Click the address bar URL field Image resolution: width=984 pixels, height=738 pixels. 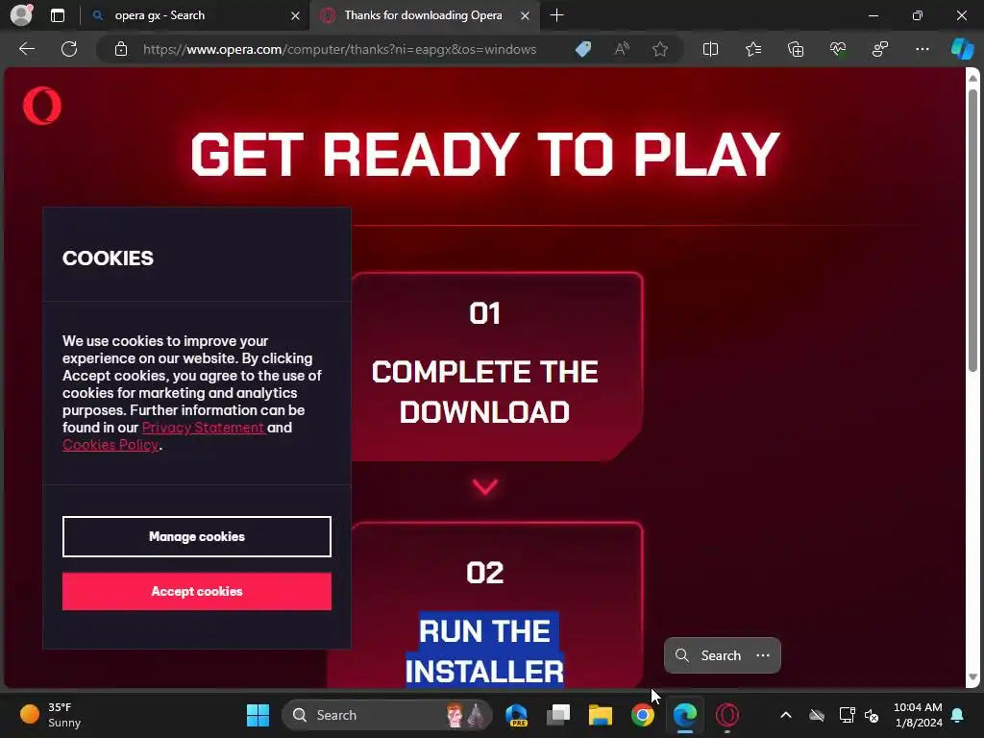click(x=339, y=49)
